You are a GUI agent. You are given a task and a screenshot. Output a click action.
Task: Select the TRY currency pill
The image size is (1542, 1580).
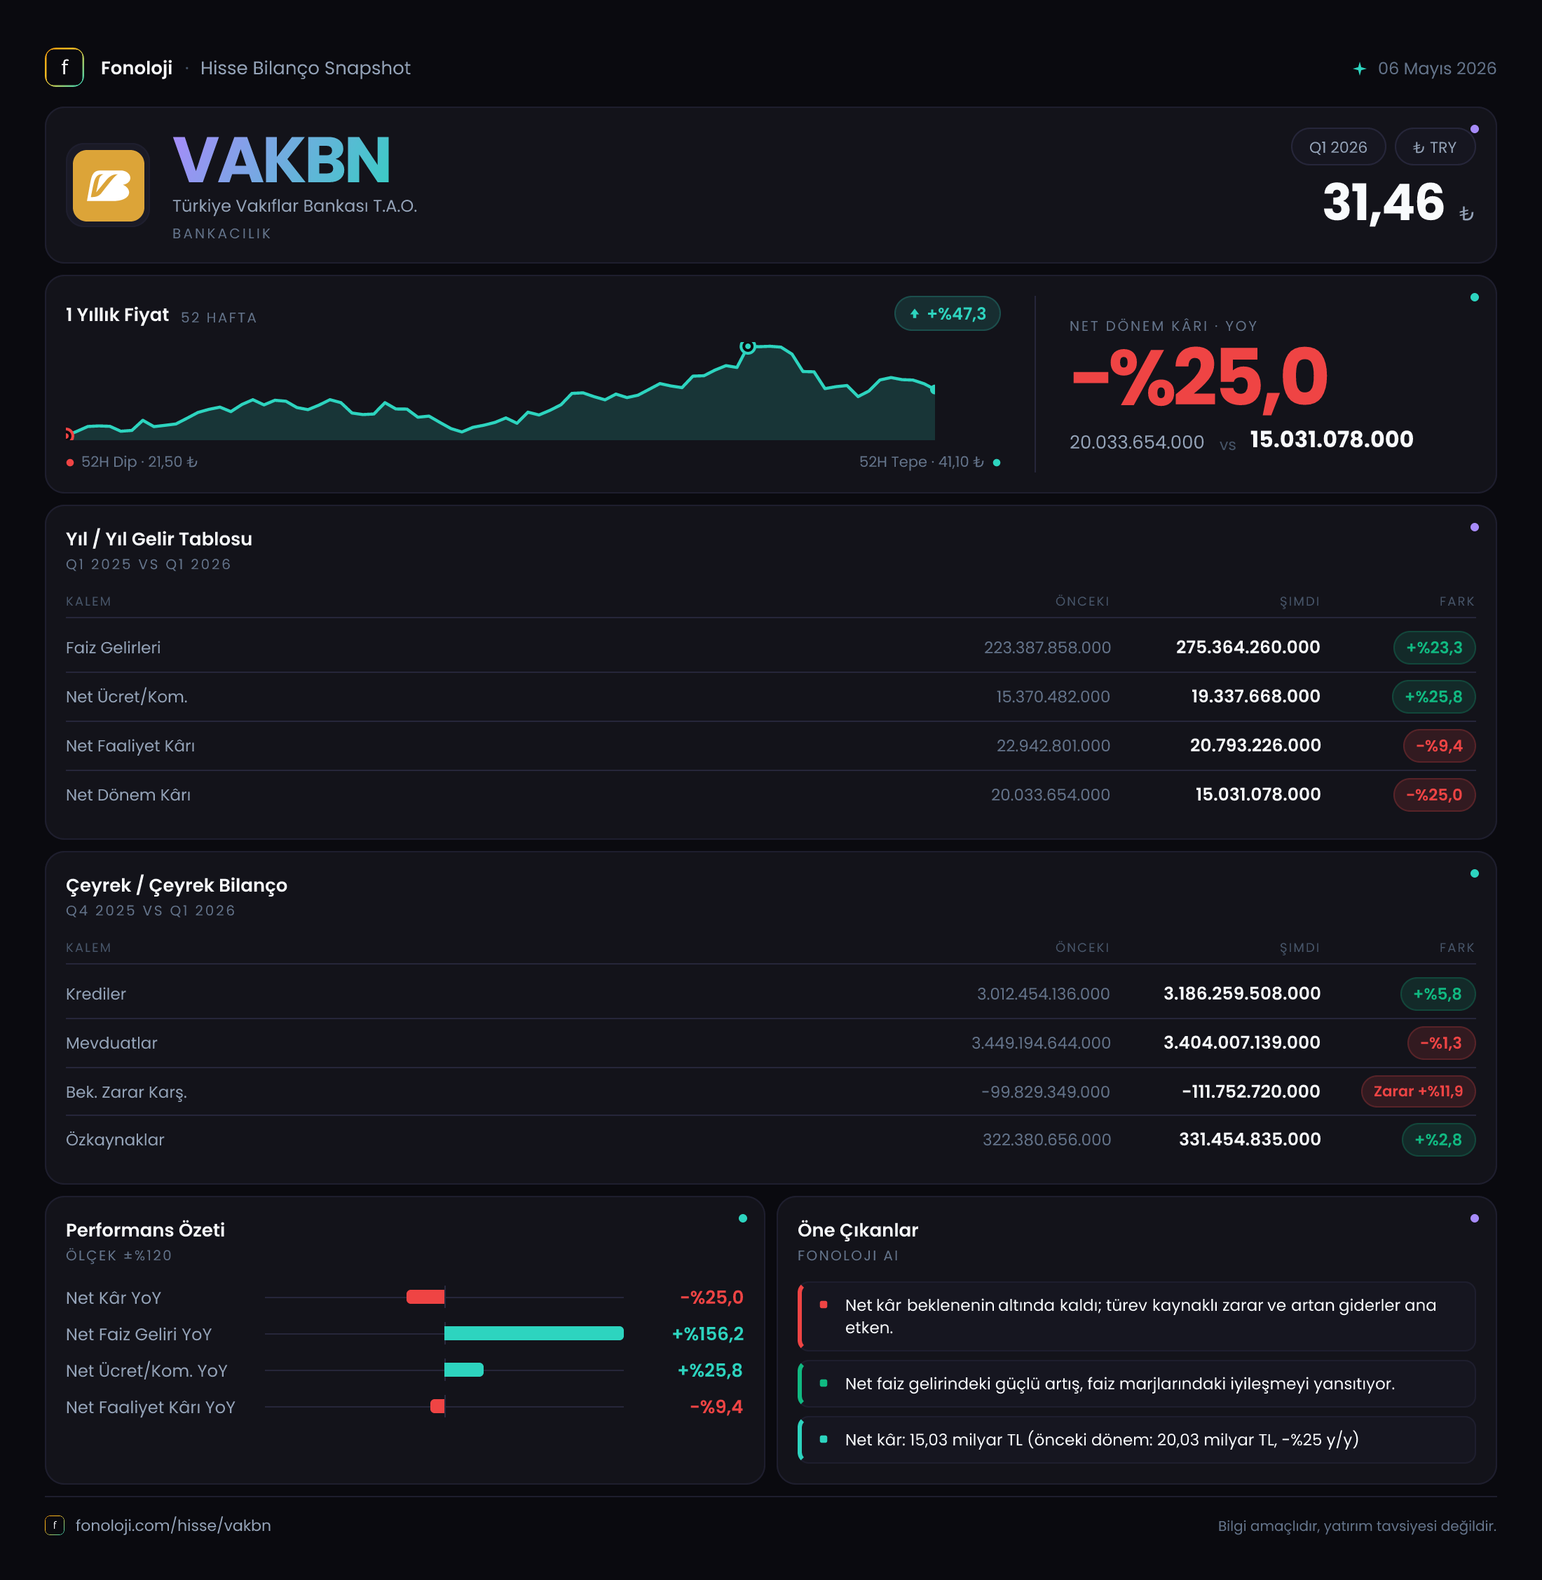point(1434,147)
